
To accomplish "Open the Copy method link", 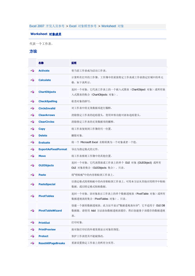I will 42,129.
